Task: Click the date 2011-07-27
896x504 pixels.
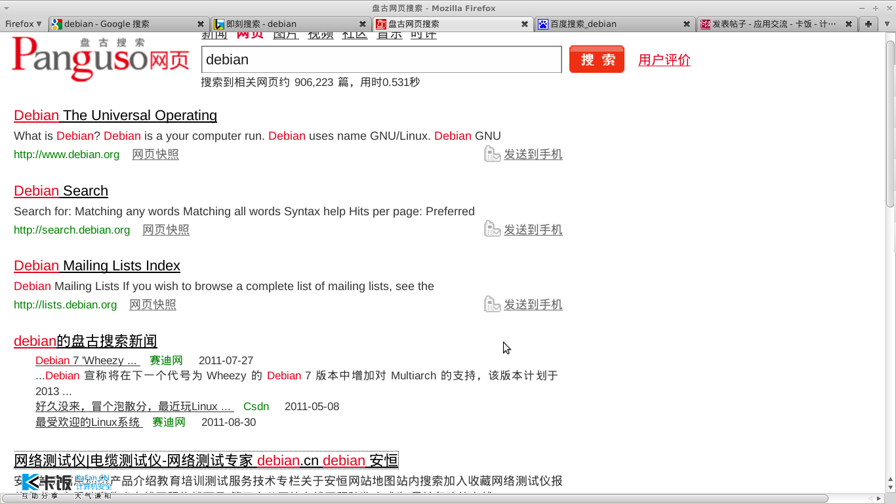Action: point(226,360)
